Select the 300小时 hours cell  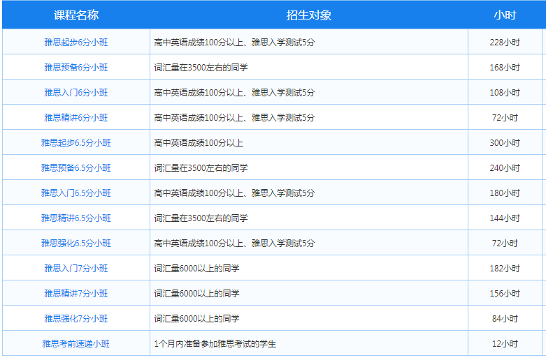pyautogui.click(x=505, y=143)
